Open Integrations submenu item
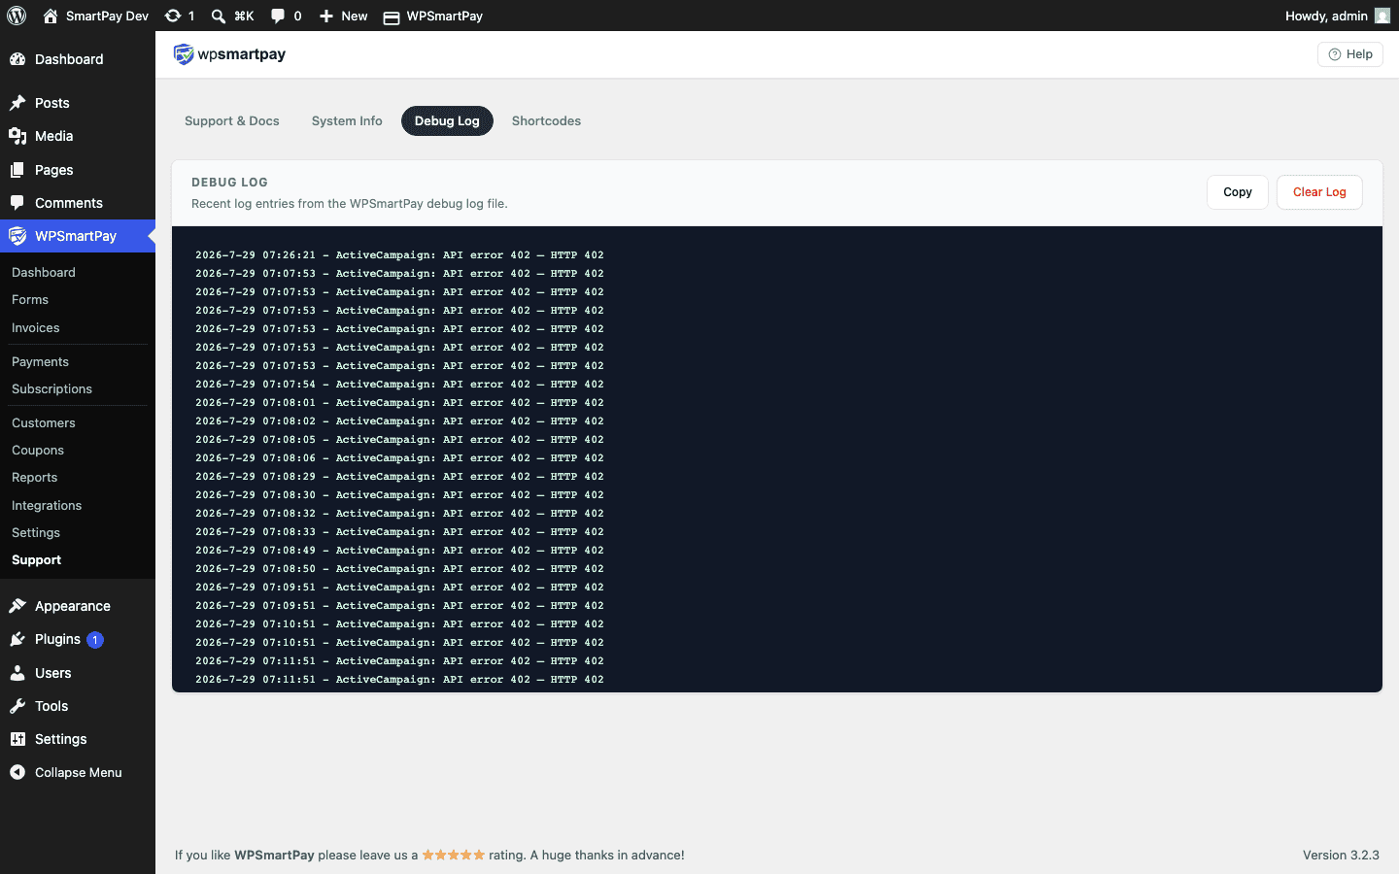Screen dimensions: 1399x874 point(47,506)
